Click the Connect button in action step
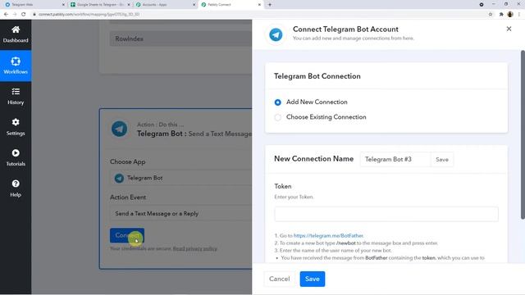Screen dimensions: 525x295 (x=127, y=235)
